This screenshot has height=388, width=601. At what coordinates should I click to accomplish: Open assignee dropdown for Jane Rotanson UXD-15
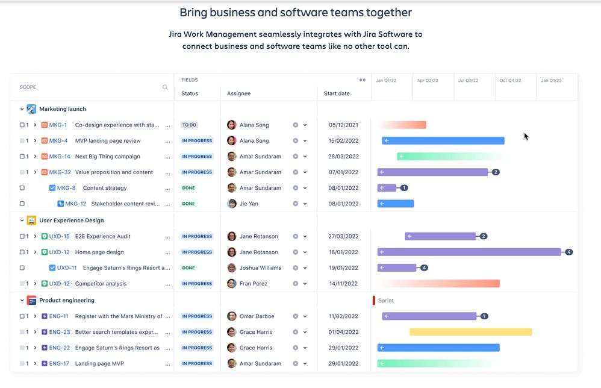coord(305,236)
